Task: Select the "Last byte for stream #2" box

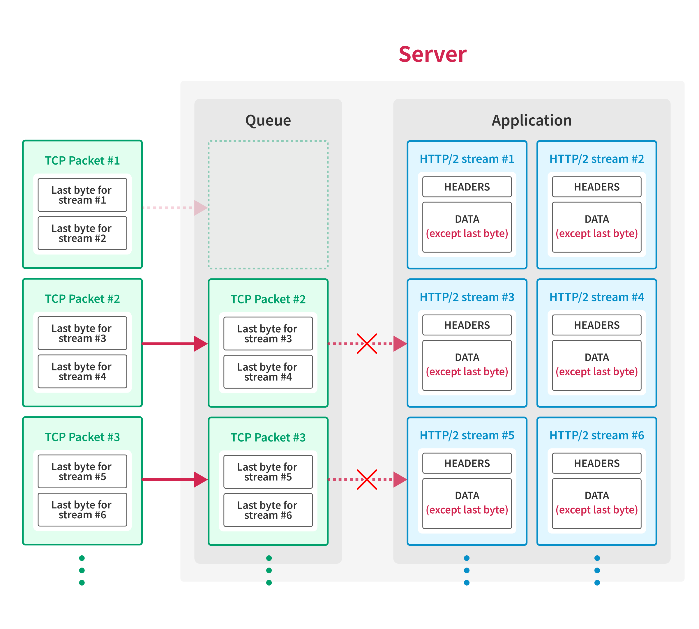Action: pyautogui.click(x=82, y=233)
